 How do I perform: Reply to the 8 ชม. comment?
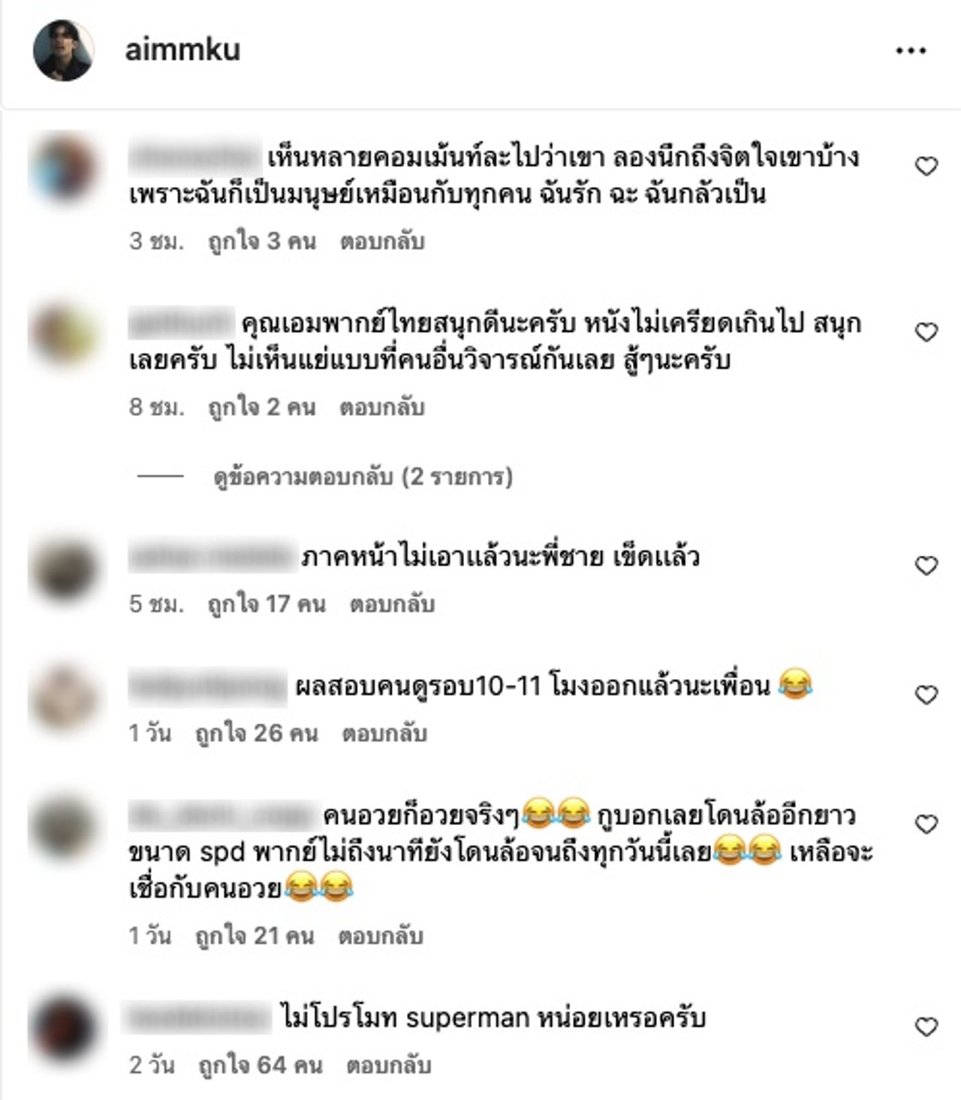point(382,408)
